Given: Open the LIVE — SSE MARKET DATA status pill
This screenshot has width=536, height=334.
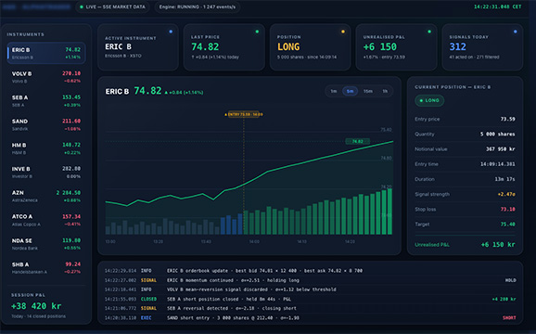Looking at the screenshot, I should pyautogui.click(x=112, y=6).
